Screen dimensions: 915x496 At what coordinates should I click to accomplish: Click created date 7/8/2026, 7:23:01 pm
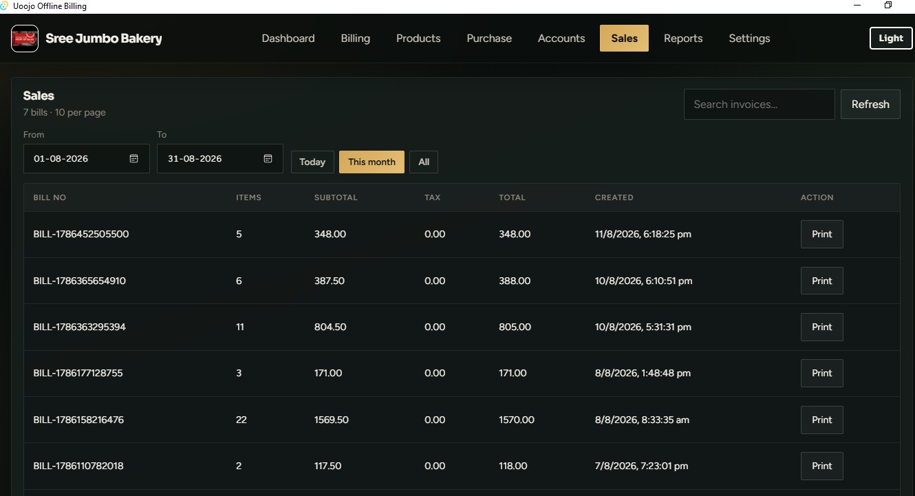click(641, 466)
